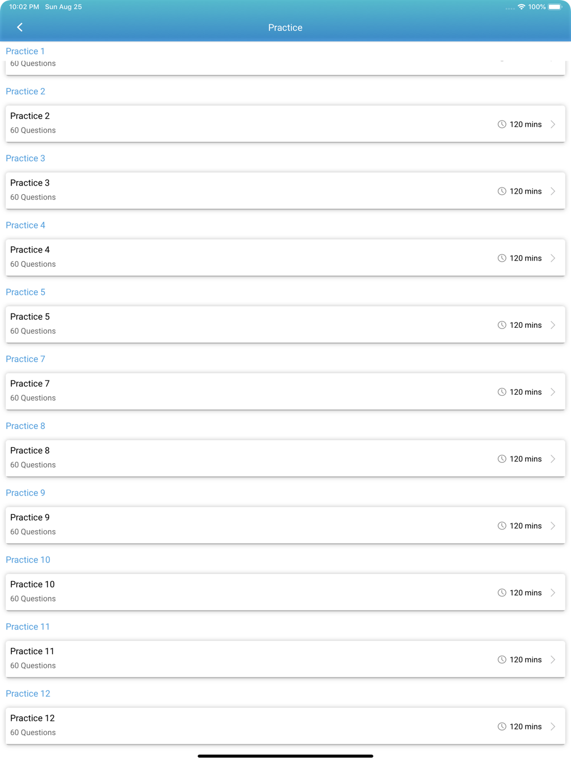Click the blue Practice 1 section header

[x=25, y=51]
